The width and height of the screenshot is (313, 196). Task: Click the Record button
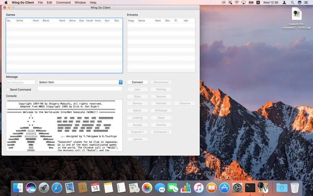pos(161,97)
